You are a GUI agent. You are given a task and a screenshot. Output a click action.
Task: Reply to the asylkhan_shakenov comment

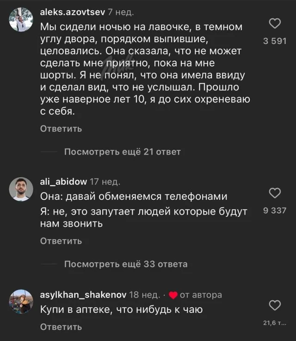pos(61,327)
